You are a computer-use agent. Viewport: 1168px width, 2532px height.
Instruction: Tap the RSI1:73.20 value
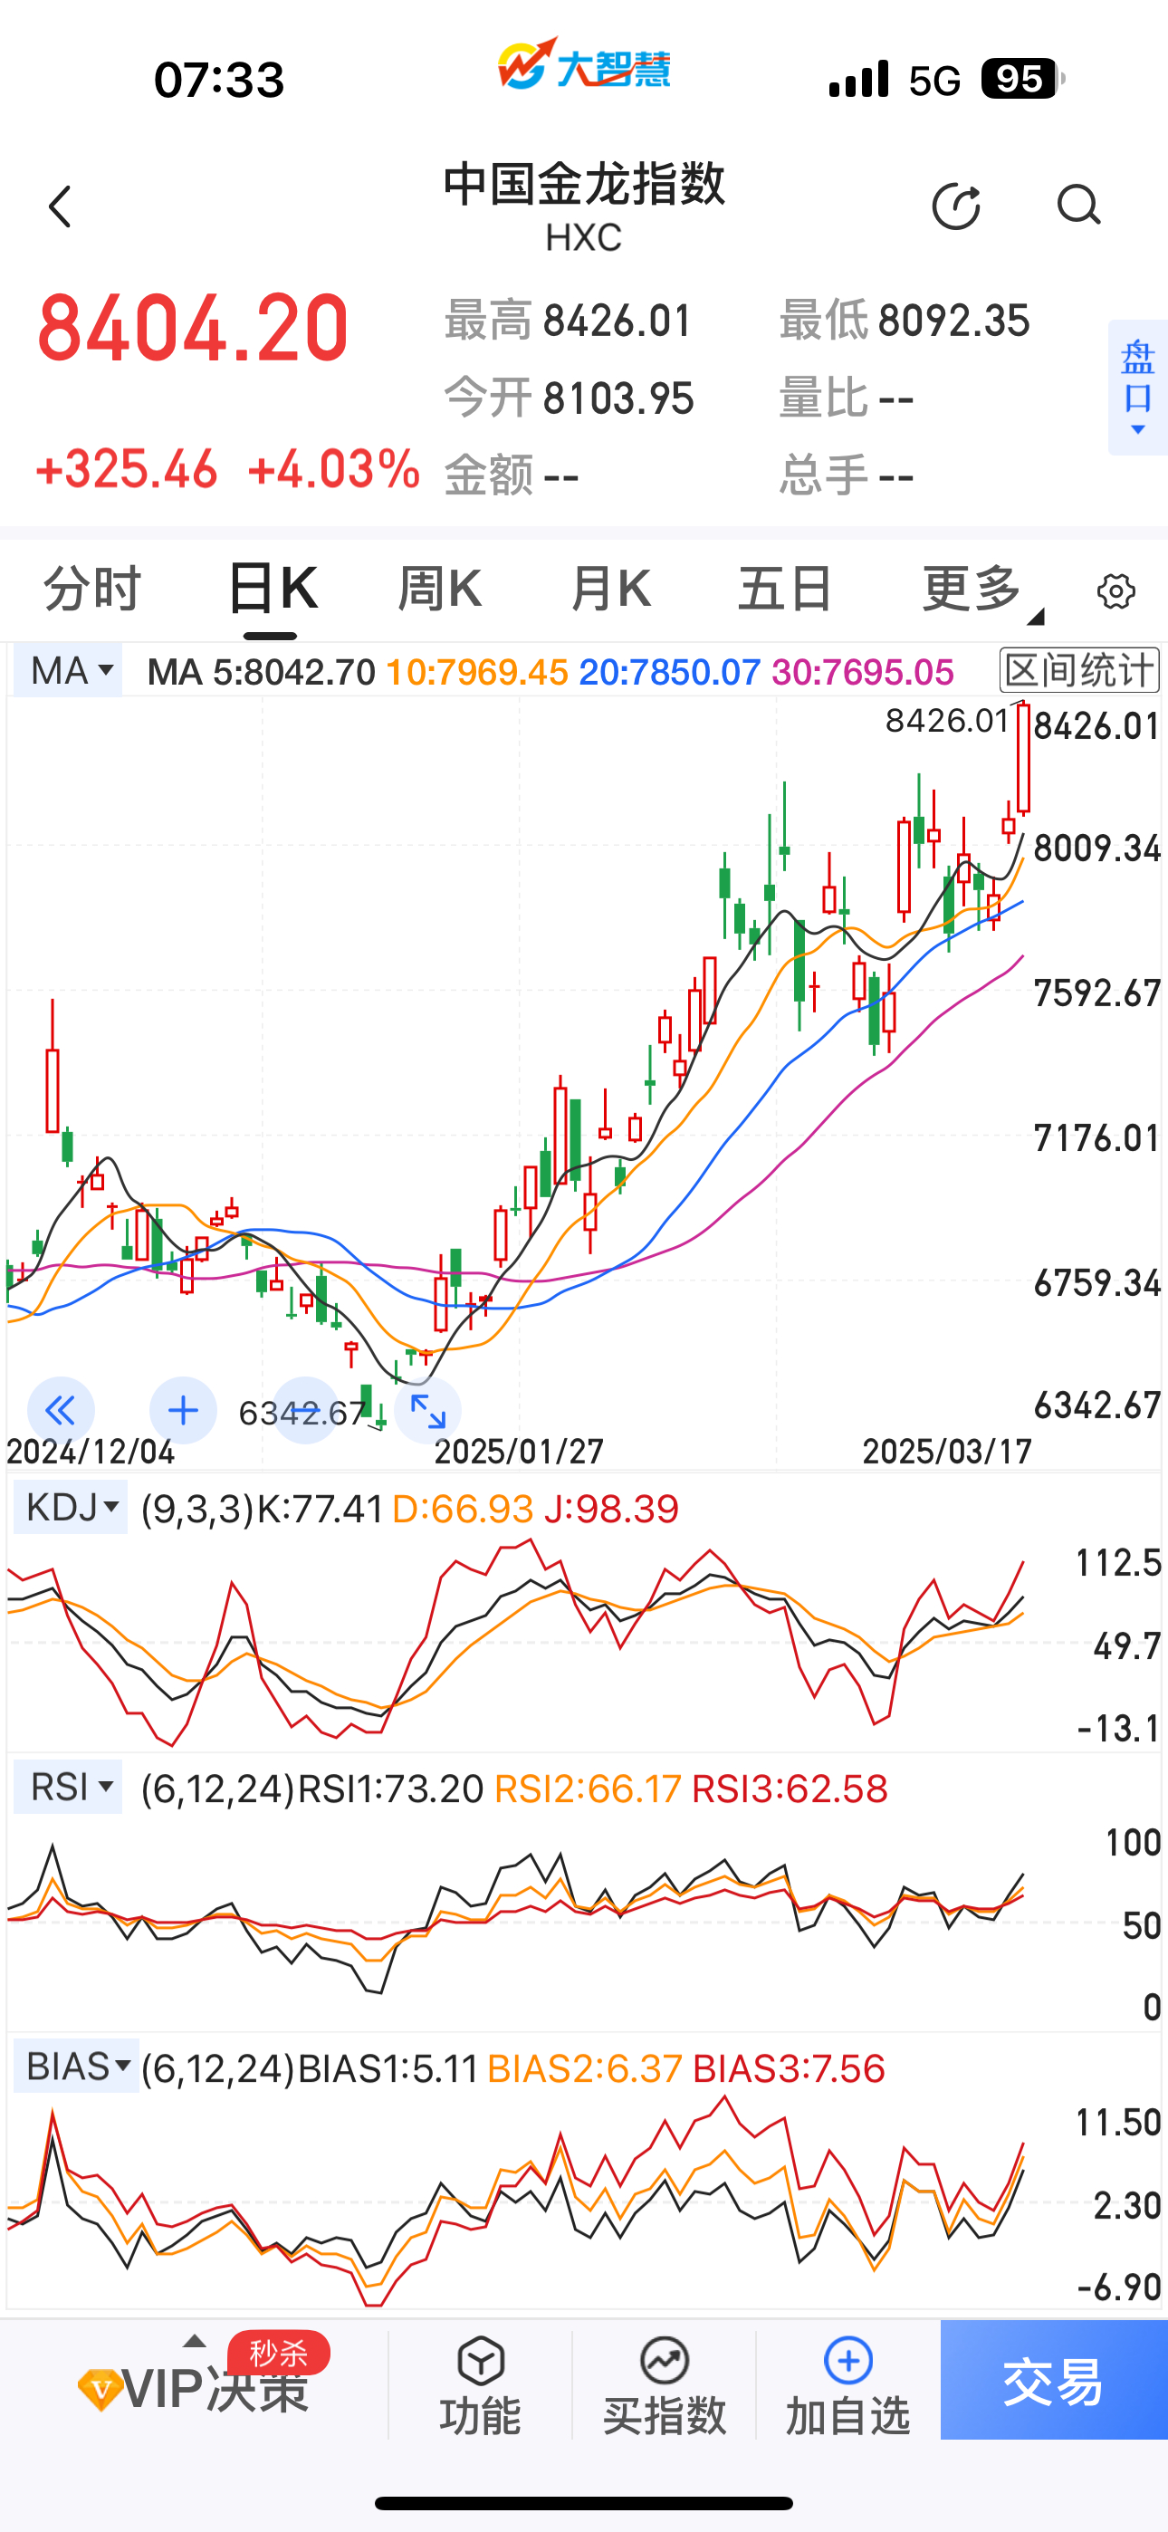click(391, 1789)
